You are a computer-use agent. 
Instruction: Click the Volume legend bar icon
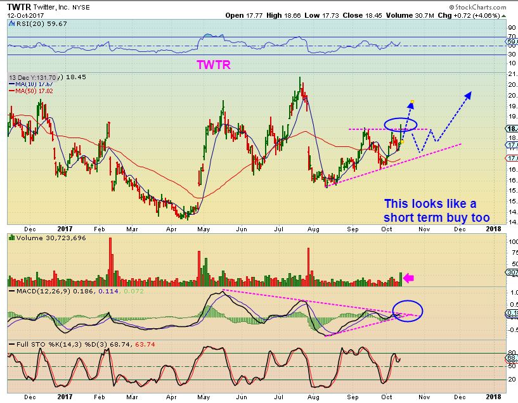pyautogui.click(x=11, y=238)
